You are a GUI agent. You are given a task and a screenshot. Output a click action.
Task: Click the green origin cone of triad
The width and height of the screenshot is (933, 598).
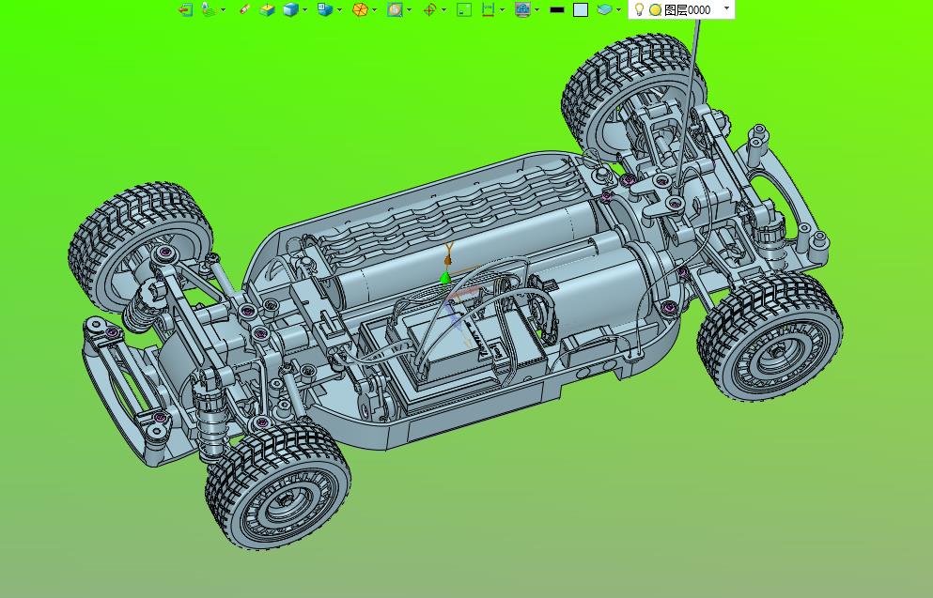pyautogui.click(x=445, y=278)
